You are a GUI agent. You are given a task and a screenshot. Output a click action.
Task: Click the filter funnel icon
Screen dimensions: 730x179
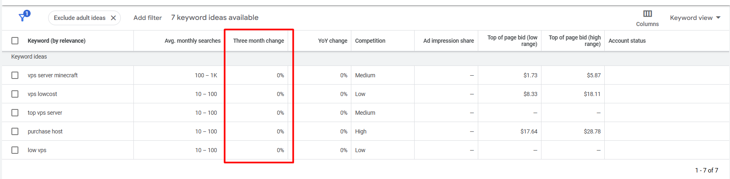coord(23,17)
